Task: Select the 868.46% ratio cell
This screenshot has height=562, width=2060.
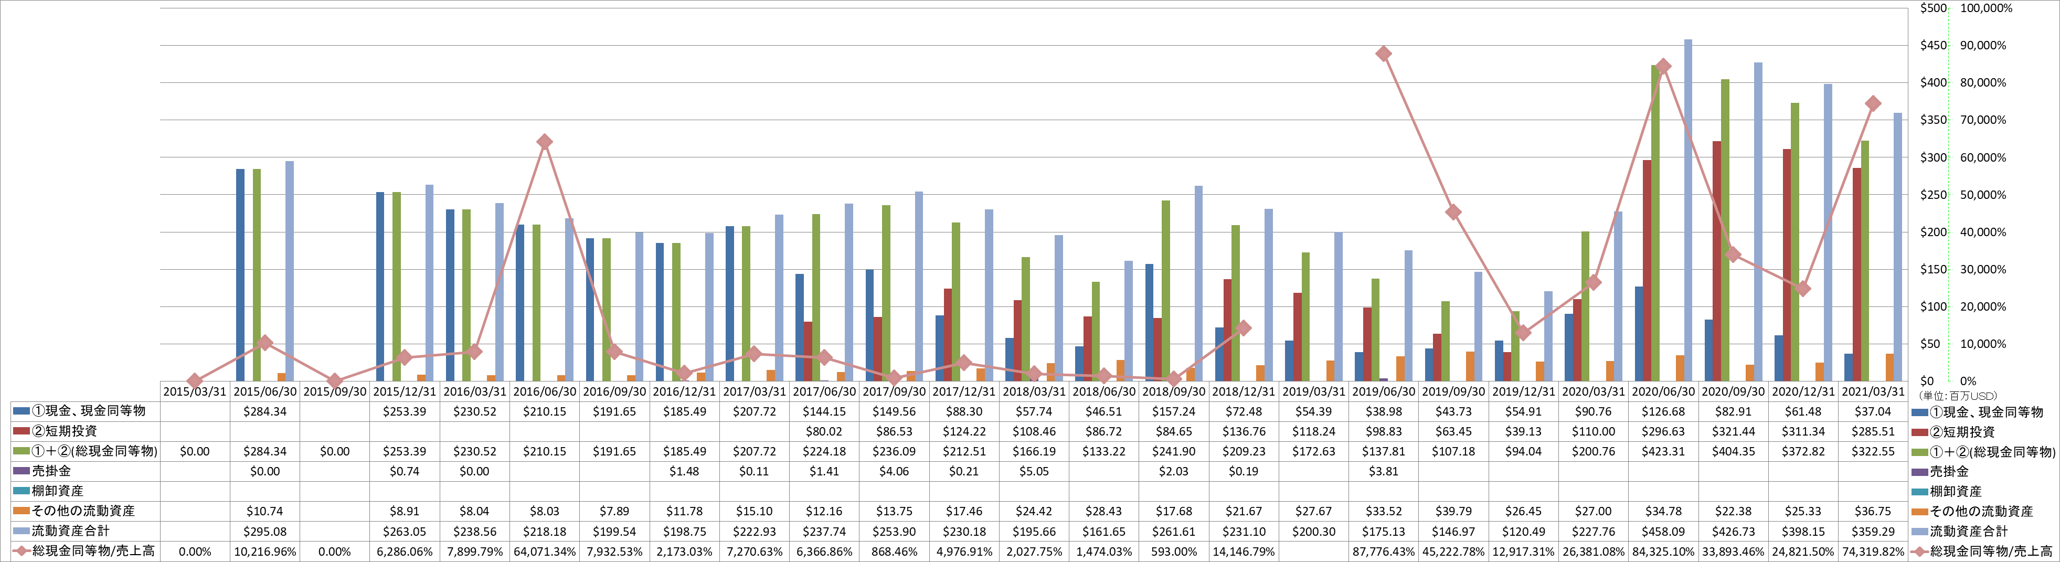Action: click(894, 552)
